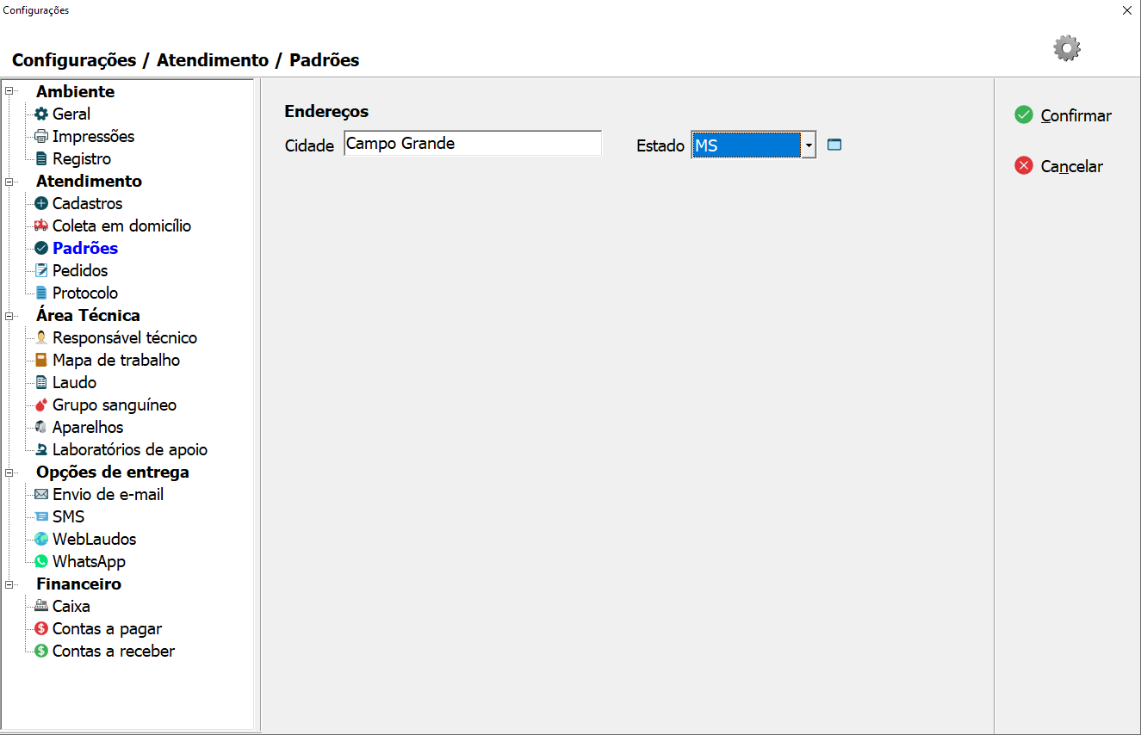The image size is (1141, 735).
Task: Click the microscope icon for Laboratórios de apoio
Action: pos(41,449)
